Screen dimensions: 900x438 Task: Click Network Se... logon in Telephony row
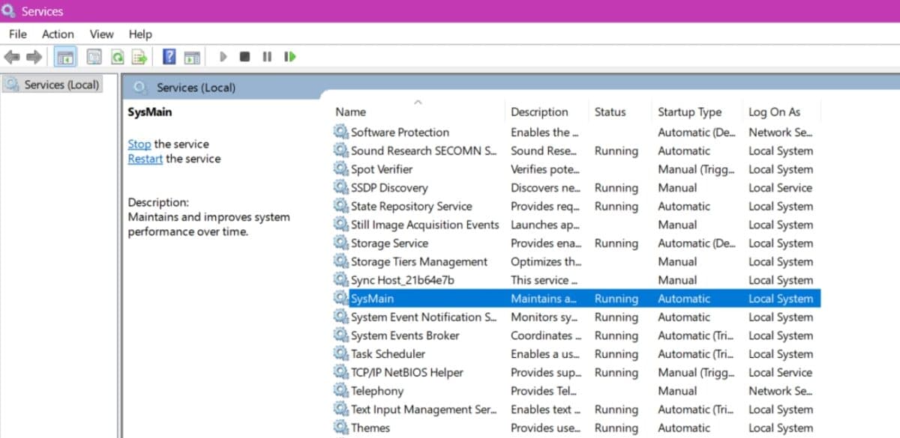[780, 391]
